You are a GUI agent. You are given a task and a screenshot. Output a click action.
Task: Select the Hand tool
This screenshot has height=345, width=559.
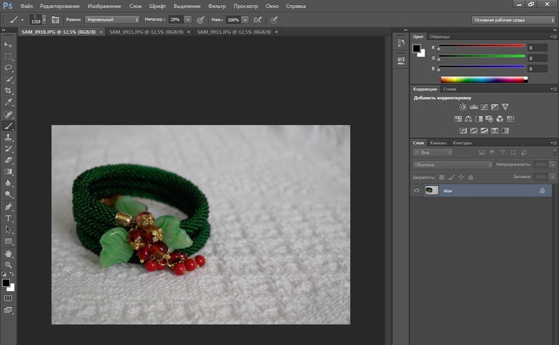[9, 253]
